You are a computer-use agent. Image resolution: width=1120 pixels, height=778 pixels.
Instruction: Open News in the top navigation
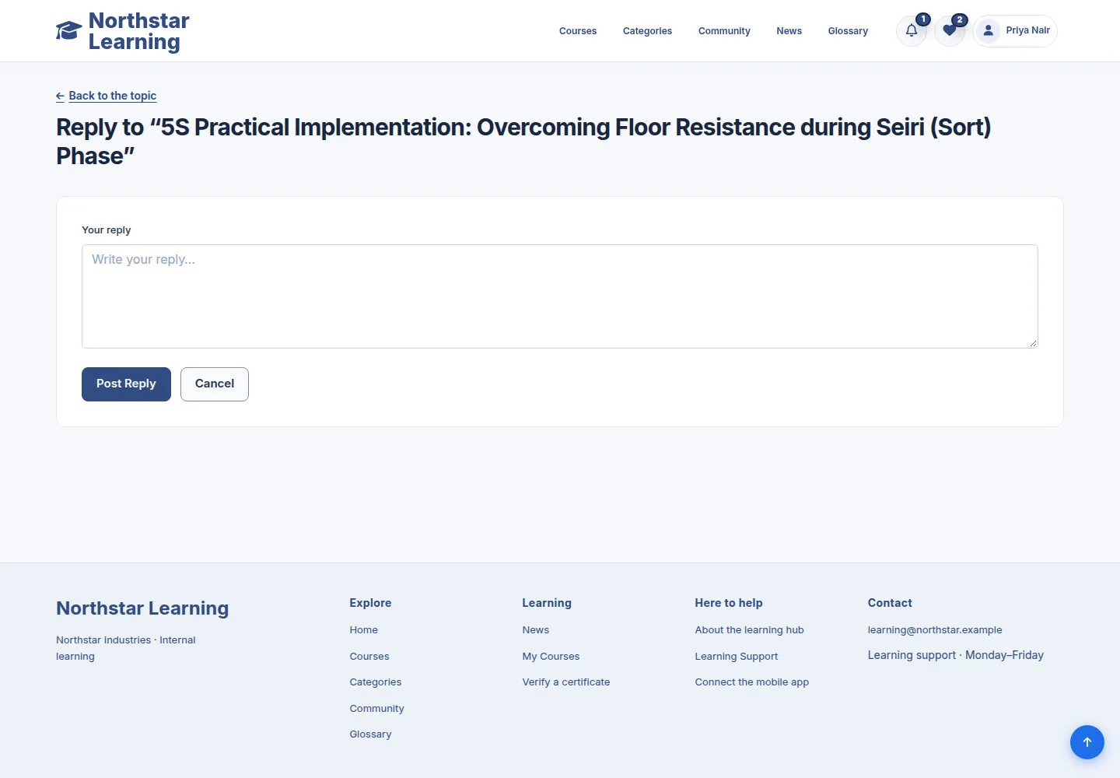pyautogui.click(x=789, y=31)
